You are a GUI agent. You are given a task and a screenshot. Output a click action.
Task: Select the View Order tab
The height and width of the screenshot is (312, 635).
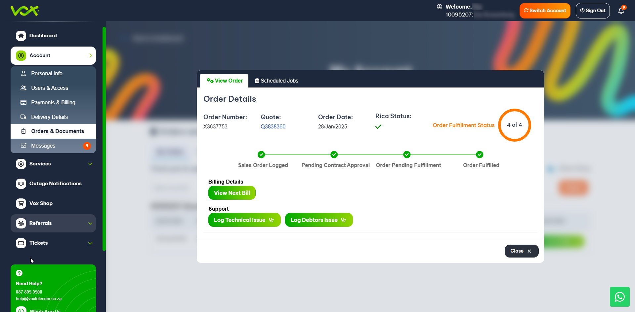click(x=225, y=81)
